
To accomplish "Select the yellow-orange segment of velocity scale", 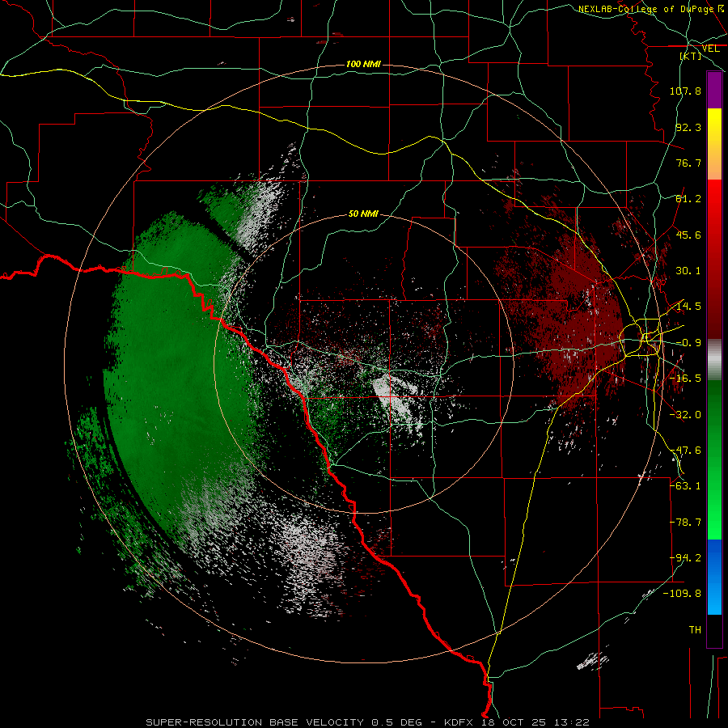I will [x=714, y=144].
